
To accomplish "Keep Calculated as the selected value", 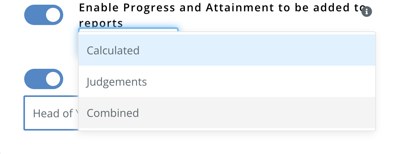I will tap(227, 50).
